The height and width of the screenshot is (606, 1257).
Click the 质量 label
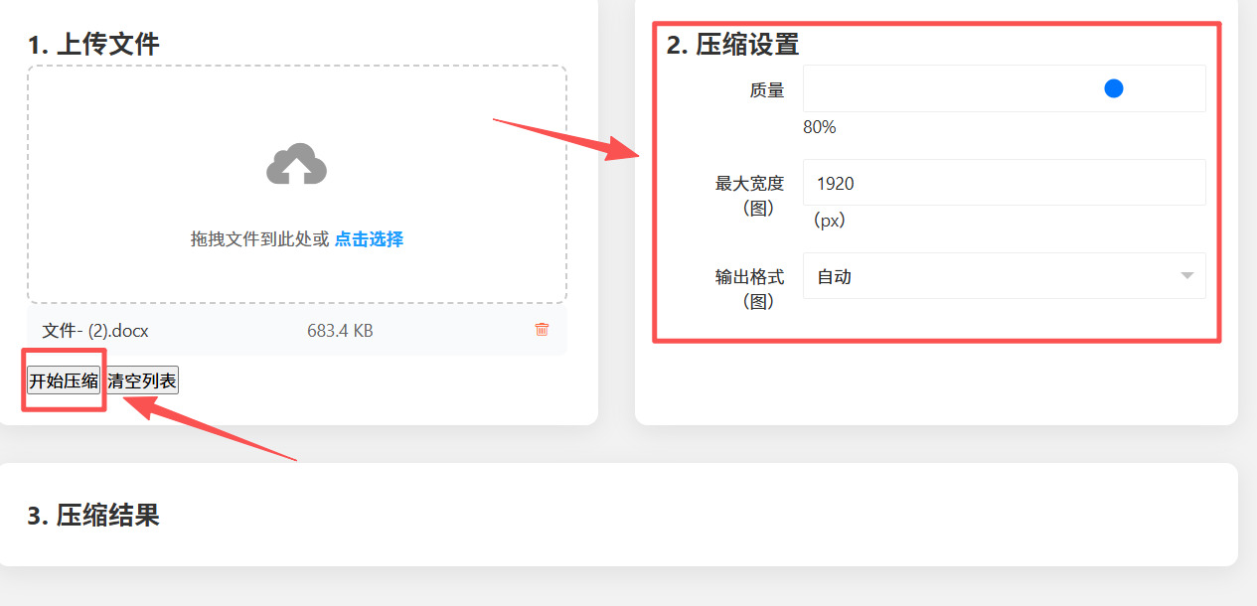(x=767, y=90)
